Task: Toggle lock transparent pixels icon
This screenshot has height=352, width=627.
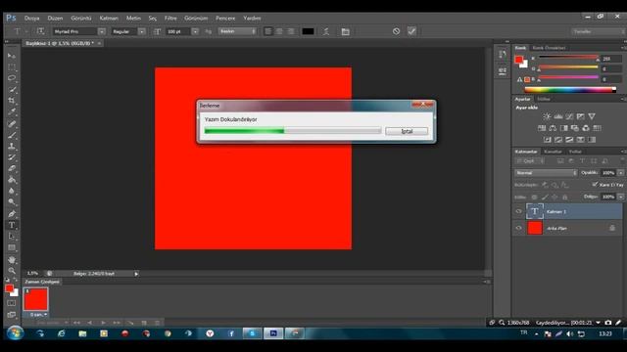Action: click(534, 198)
